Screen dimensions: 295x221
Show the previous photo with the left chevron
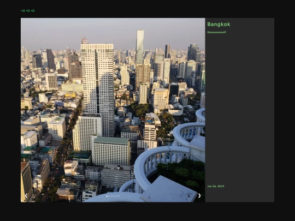click(26, 196)
